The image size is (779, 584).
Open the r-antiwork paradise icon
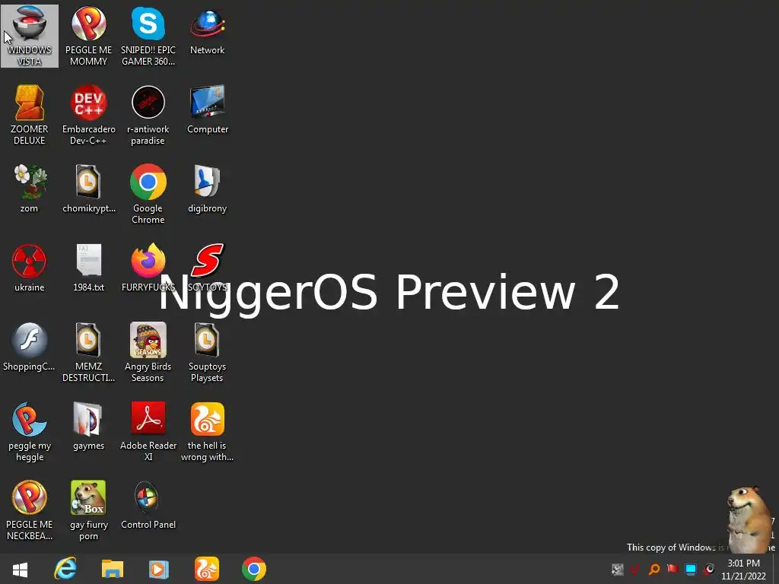[x=148, y=115]
